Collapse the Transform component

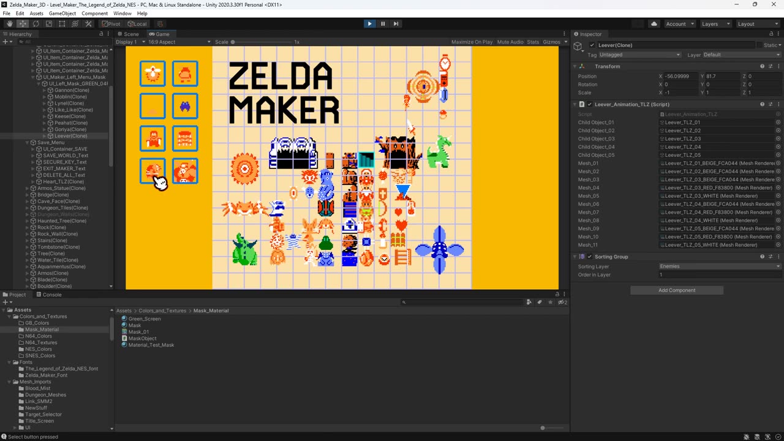(x=575, y=66)
